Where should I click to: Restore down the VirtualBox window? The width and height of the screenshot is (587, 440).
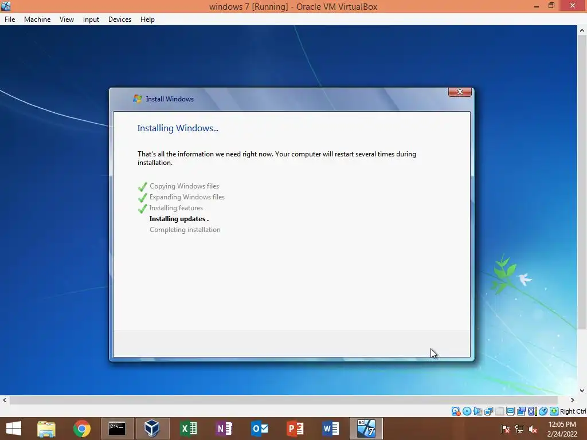(551, 6)
